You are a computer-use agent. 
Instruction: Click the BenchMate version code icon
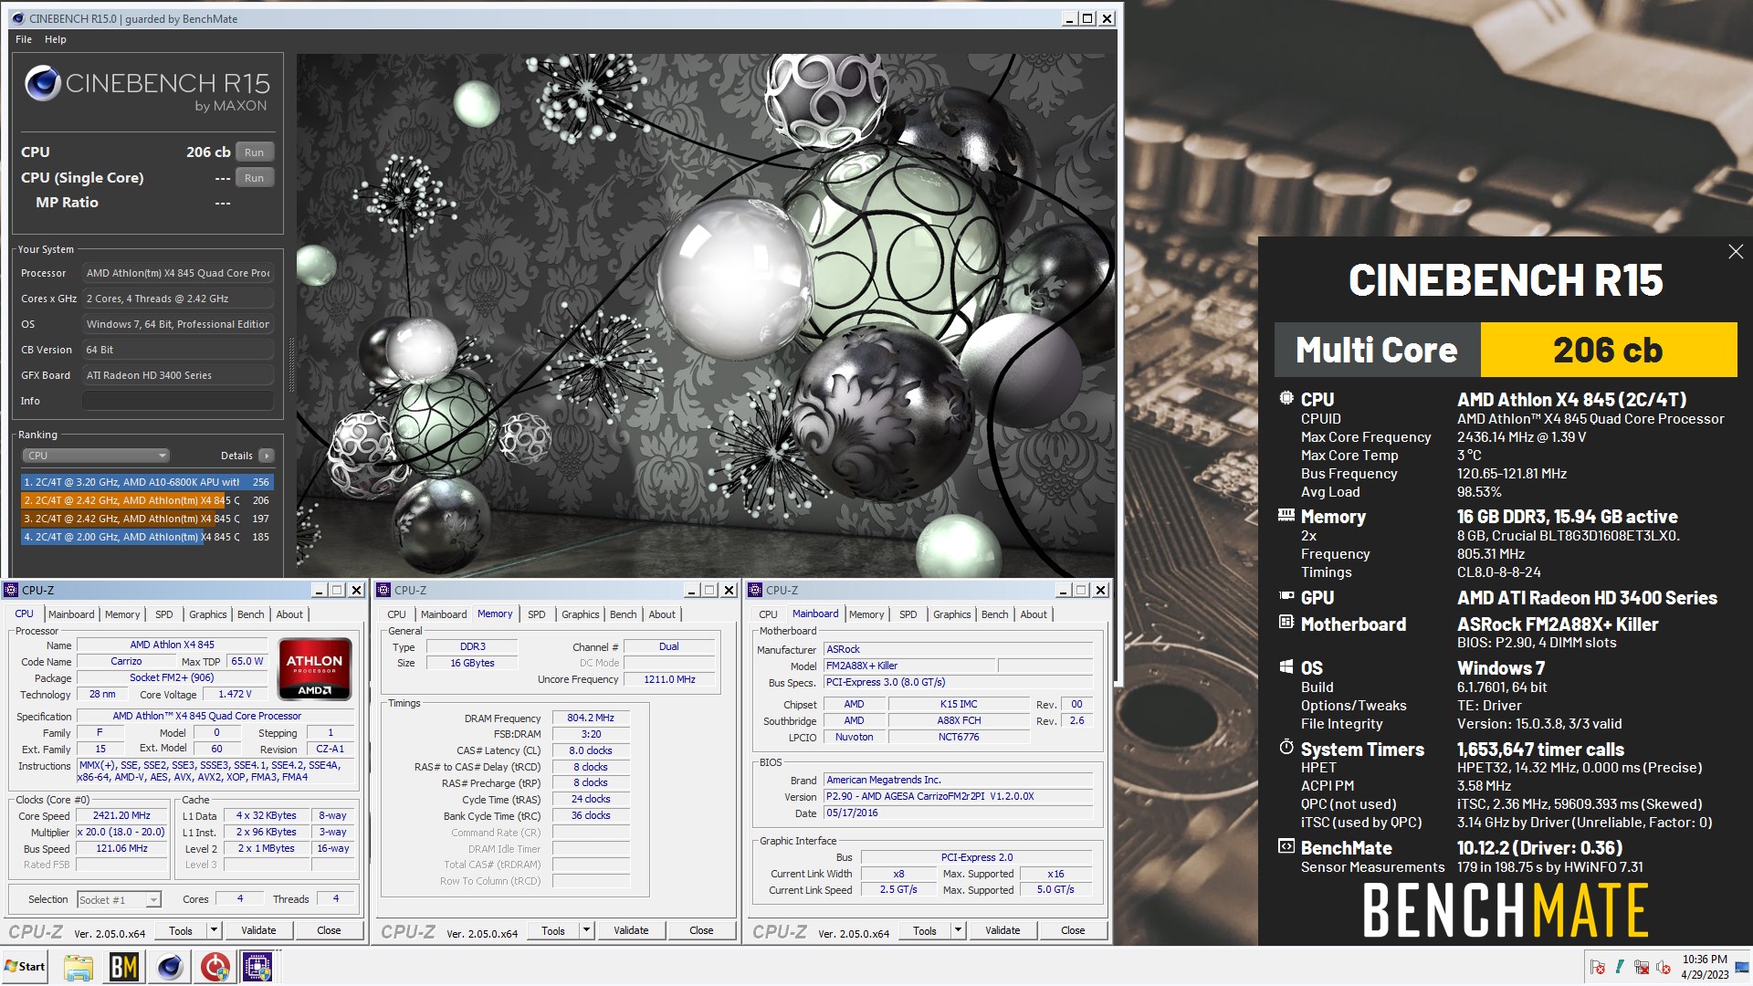point(1286,846)
